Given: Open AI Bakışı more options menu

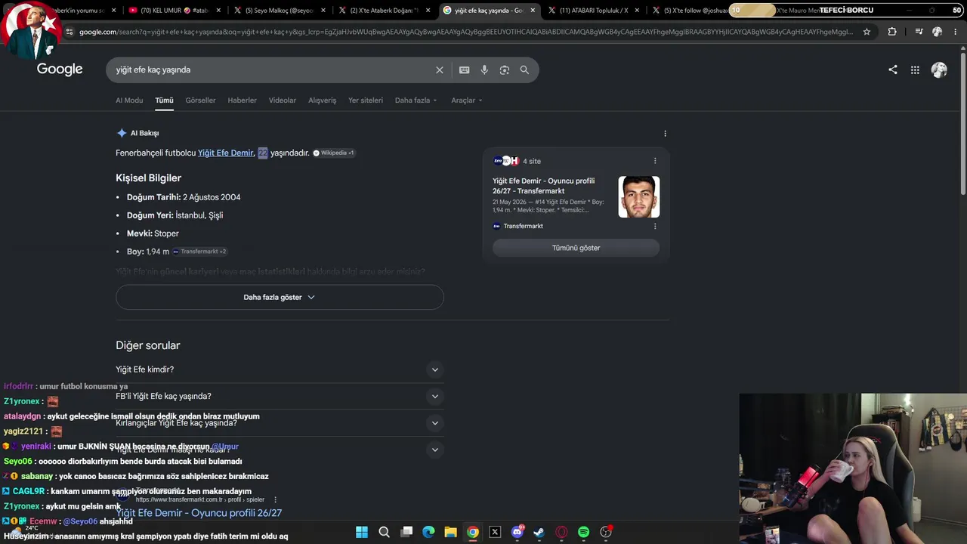Looking at the screenshot, I should 665,134.
